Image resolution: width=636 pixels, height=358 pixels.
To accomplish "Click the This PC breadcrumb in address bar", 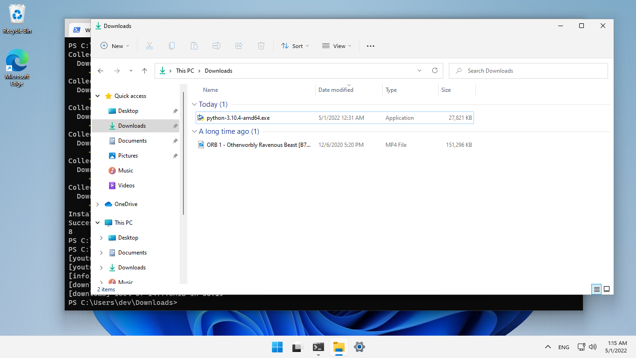I will click(x=185, y=71).
